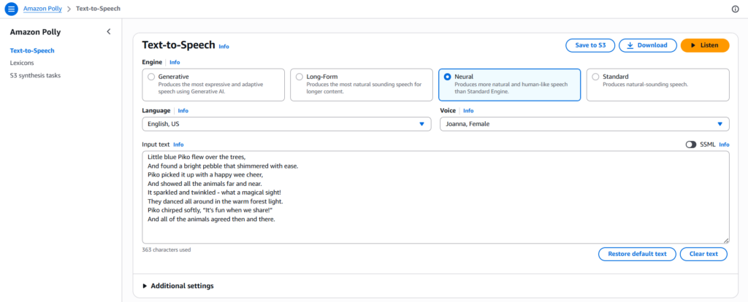This screenshot has width=748, height=302.
Task: Go to S3 synthesis tasks
Action: pos(35,75)
